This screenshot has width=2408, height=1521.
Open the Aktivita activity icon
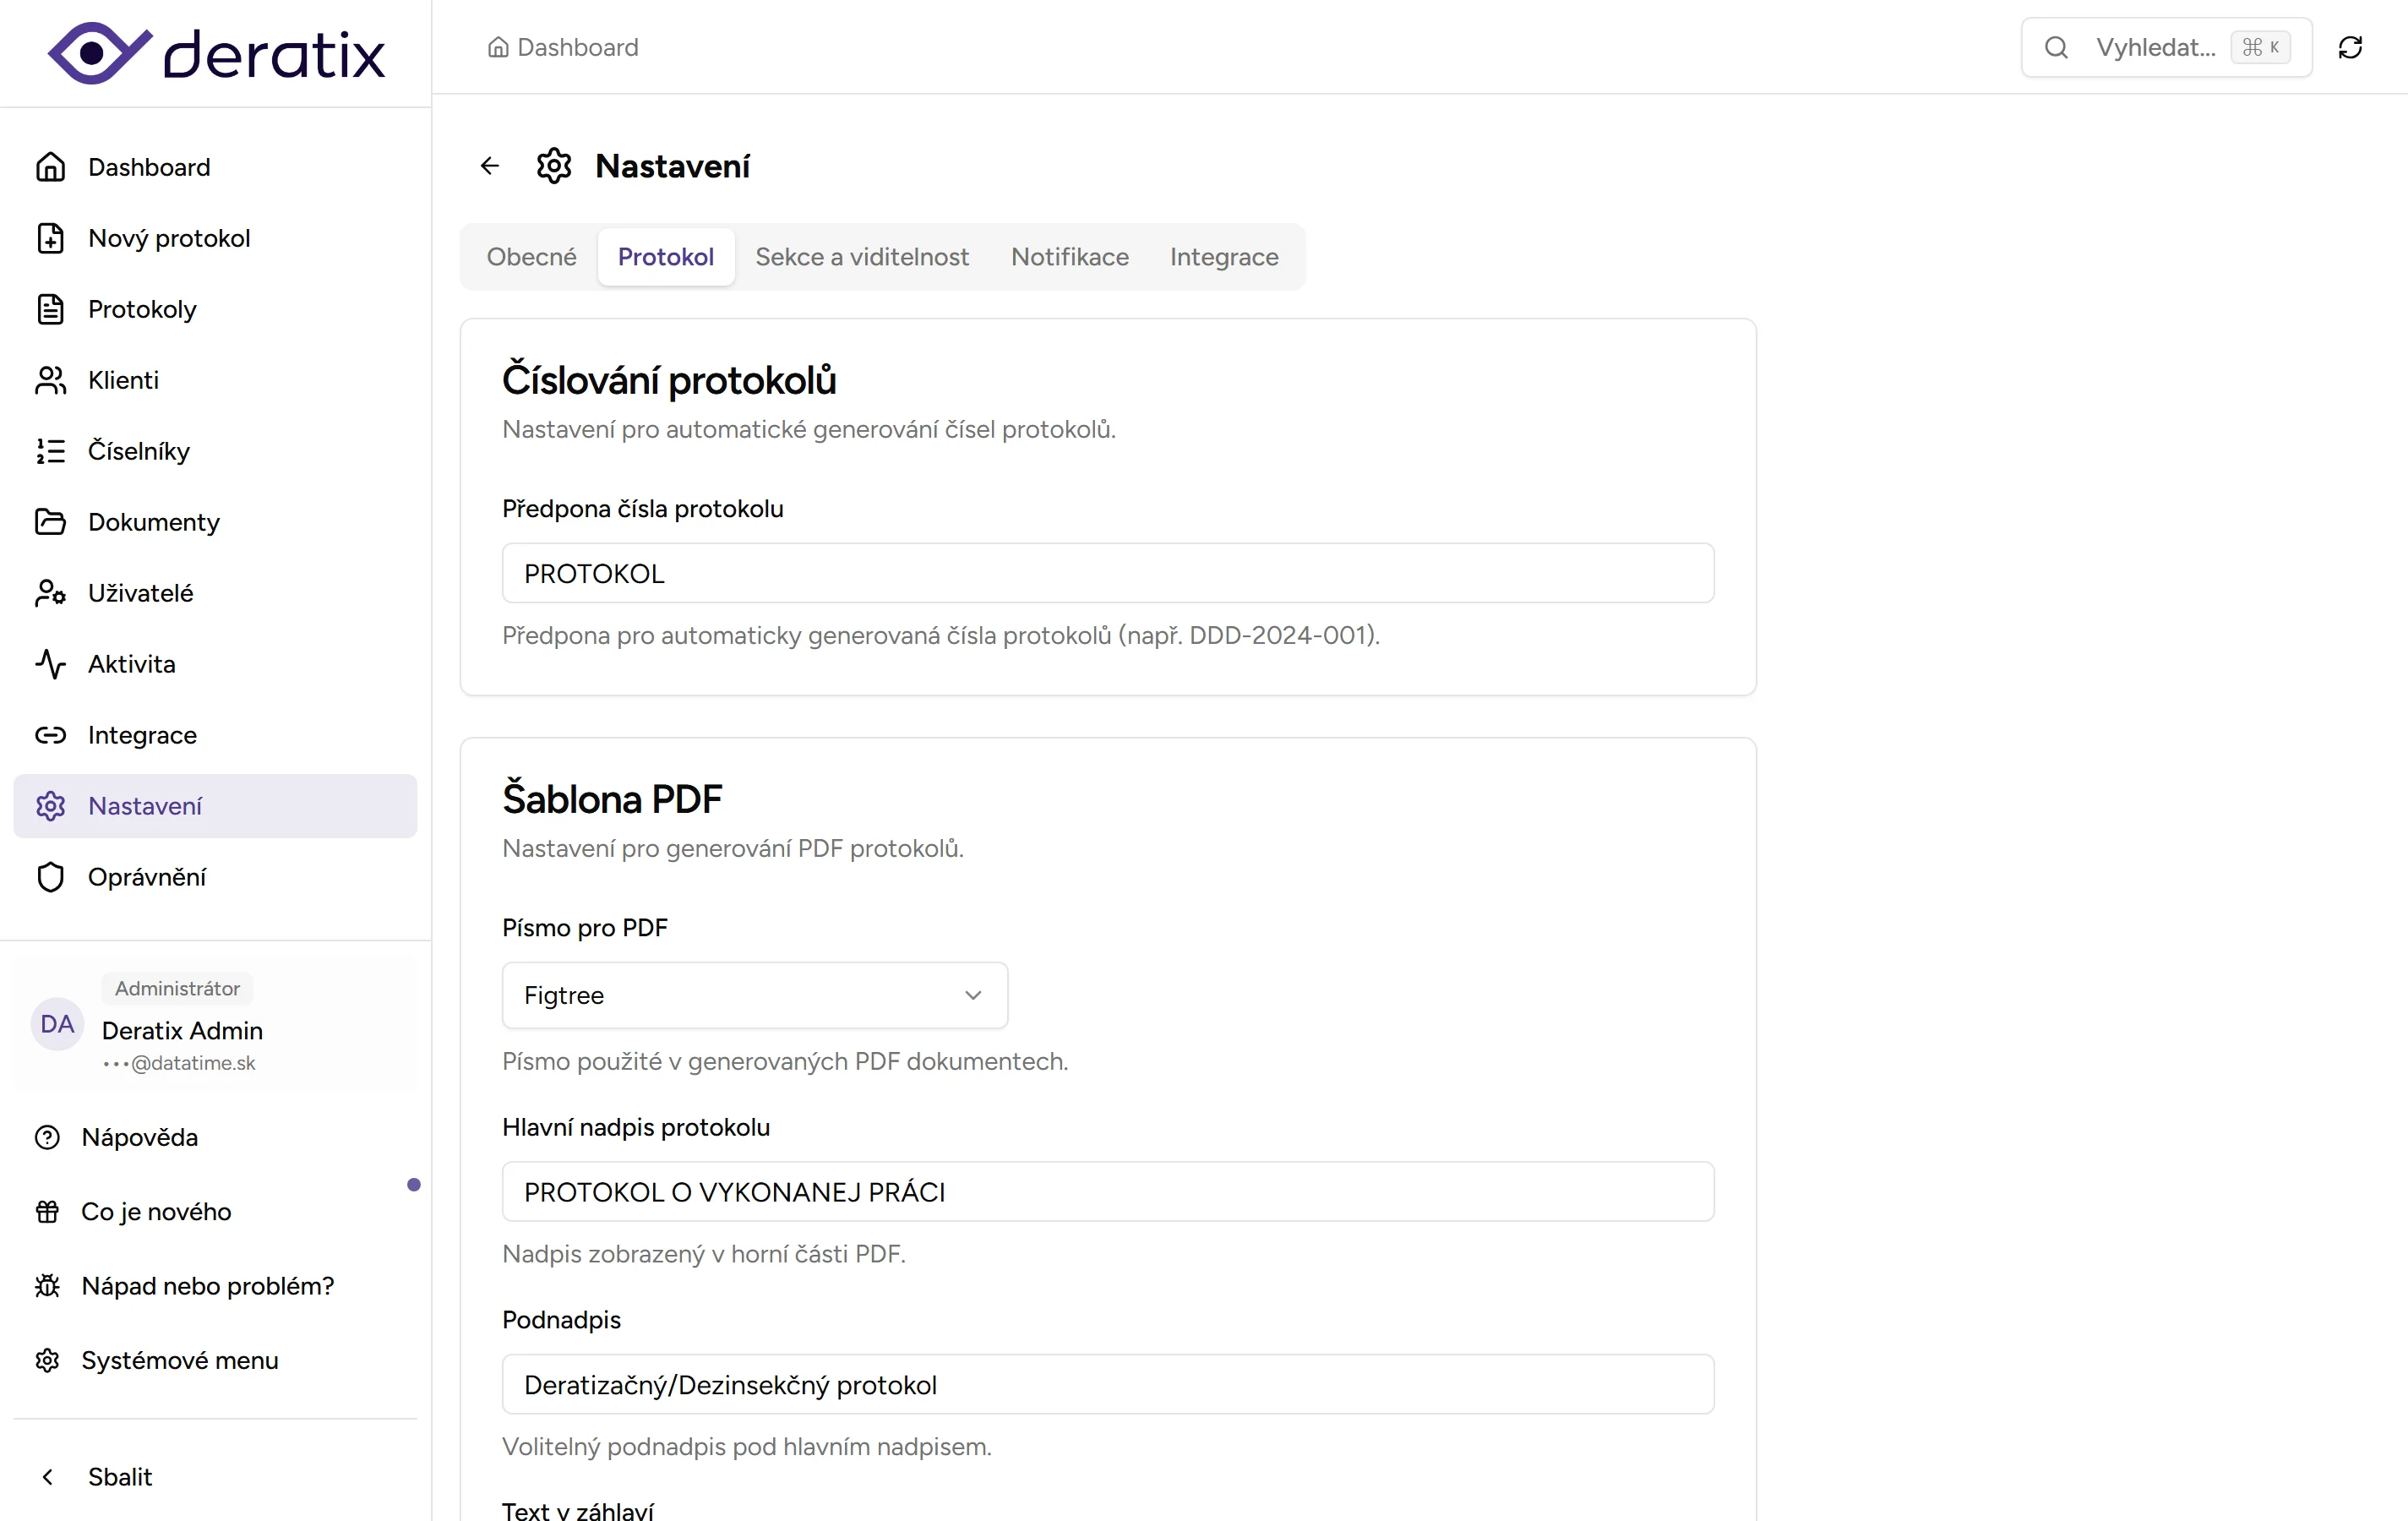tap(51, 663)
